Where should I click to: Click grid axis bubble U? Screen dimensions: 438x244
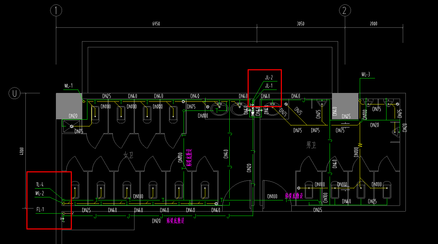[x=15, y=93]
